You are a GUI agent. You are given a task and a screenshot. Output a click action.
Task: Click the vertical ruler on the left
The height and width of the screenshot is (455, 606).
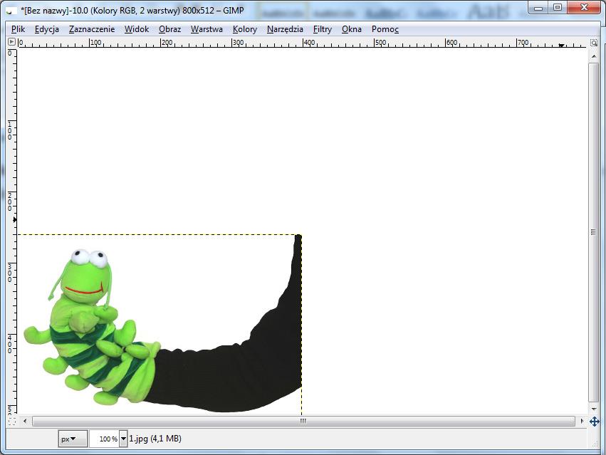click(12, 232)
